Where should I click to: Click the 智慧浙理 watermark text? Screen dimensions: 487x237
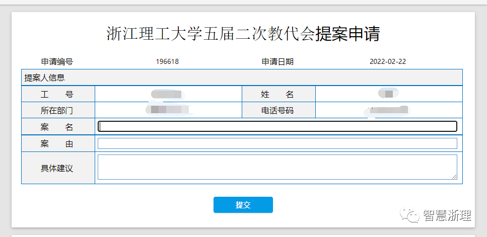pos(447,216)
